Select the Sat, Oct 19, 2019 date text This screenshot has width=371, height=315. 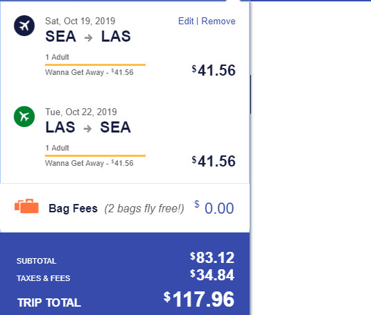pos(80,21)
